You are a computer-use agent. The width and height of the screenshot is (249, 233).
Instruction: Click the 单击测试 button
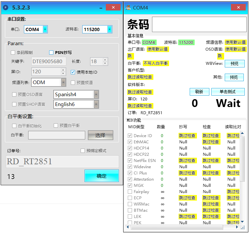click(x=228, y=92)
